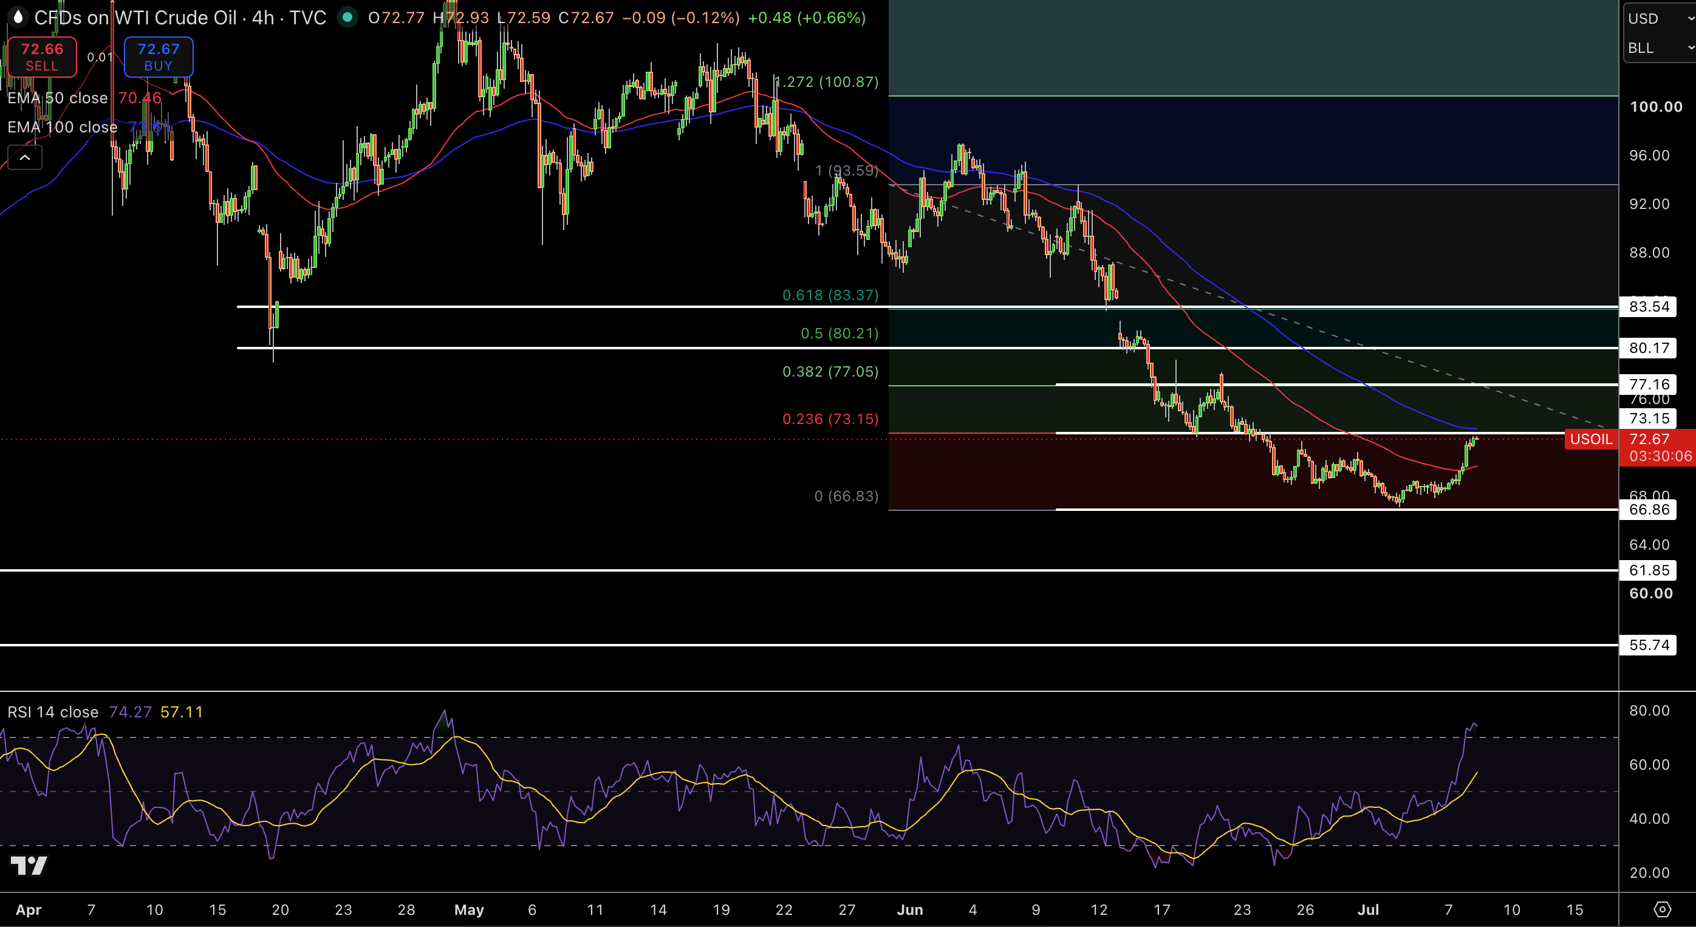Open the USD currency dropdown
The image size is (1696, 927).
click(1660, 18)
